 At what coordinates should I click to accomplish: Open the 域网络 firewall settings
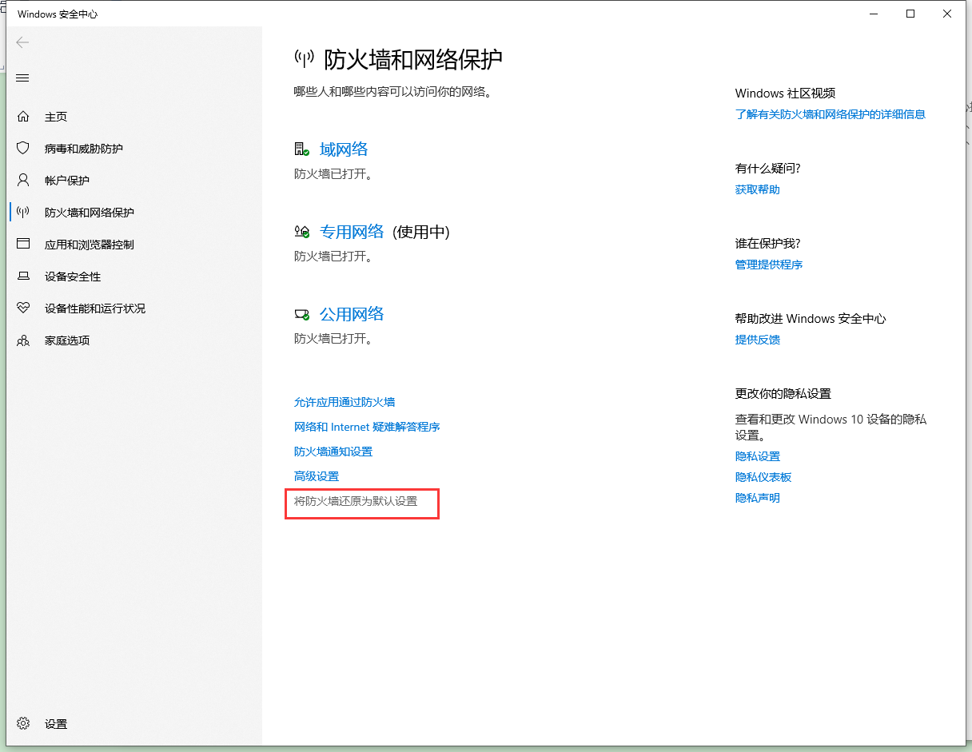pos(344,149)
